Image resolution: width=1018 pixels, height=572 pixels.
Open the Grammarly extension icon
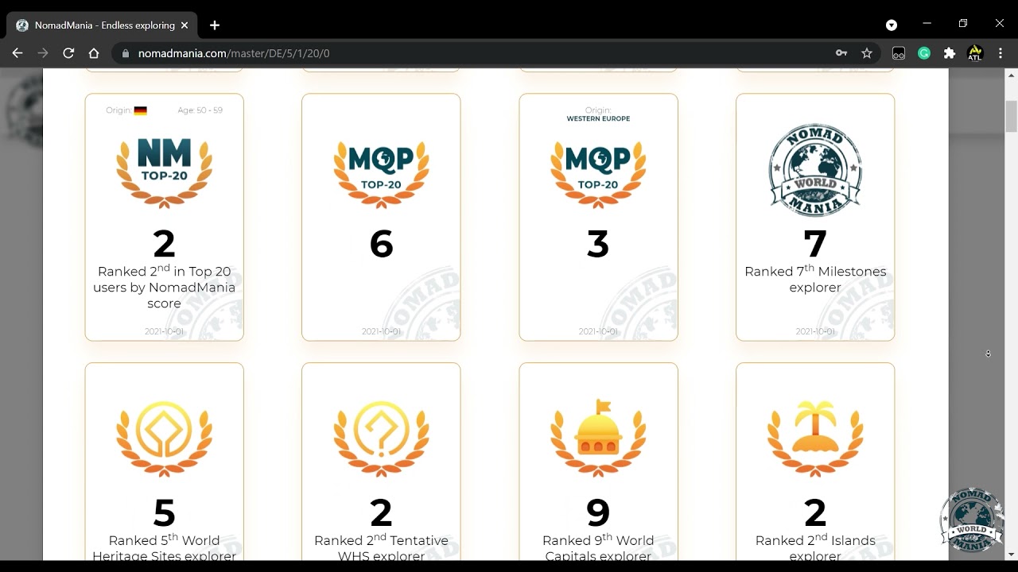pyautogui.click(x=924, y=53)
